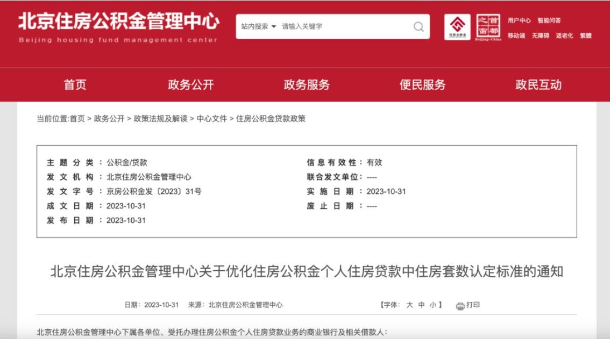Viewport: 610px width, 339px height.
Task: Open the 首页 navigation tab
Action: [x=75, y=84]
